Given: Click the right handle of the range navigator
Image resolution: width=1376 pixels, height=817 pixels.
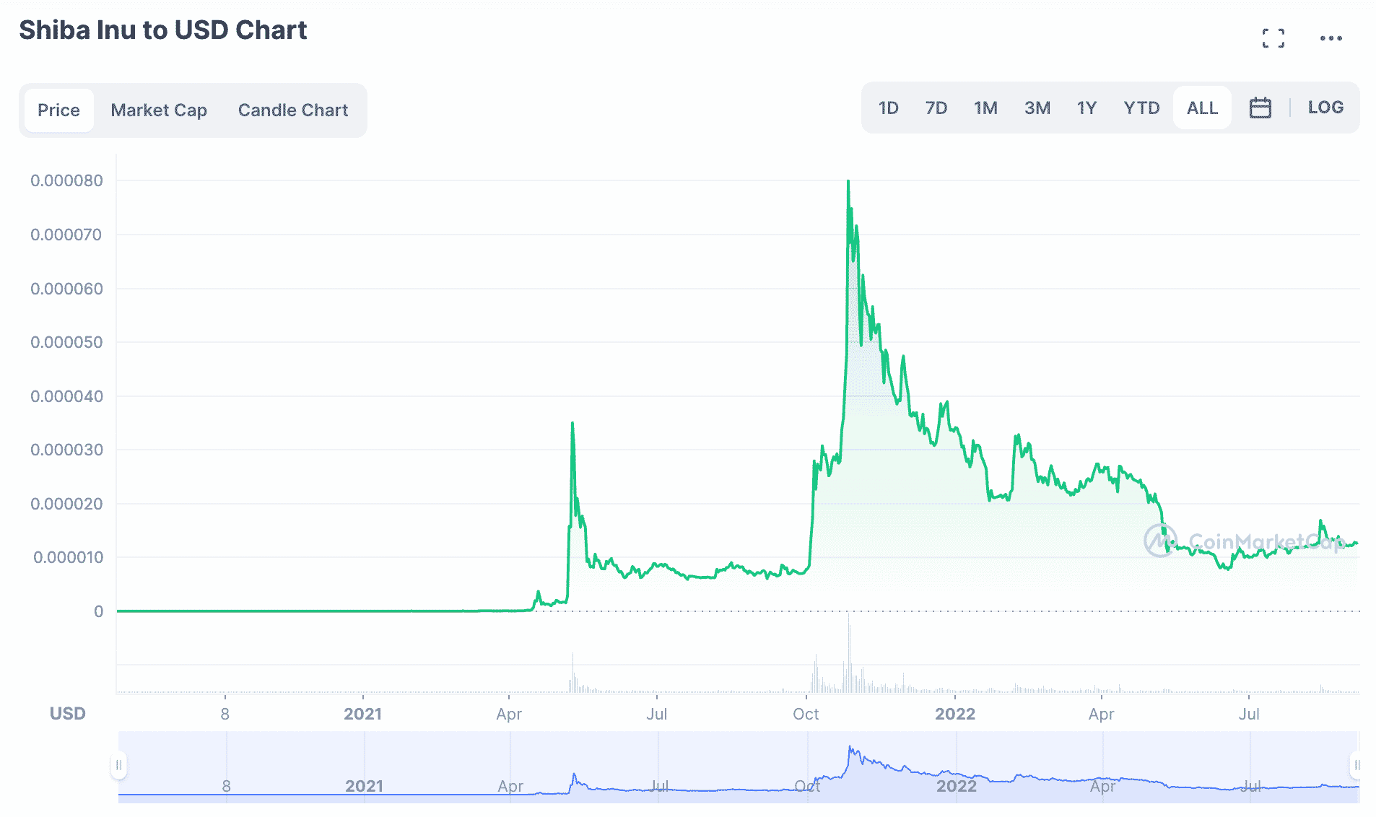Looking at the screenshot, I should point(1357,765).
